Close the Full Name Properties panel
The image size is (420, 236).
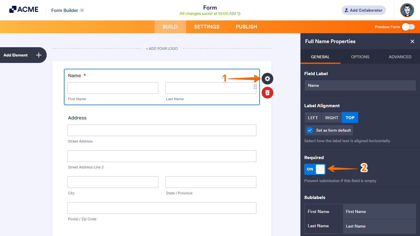(412, 41)
